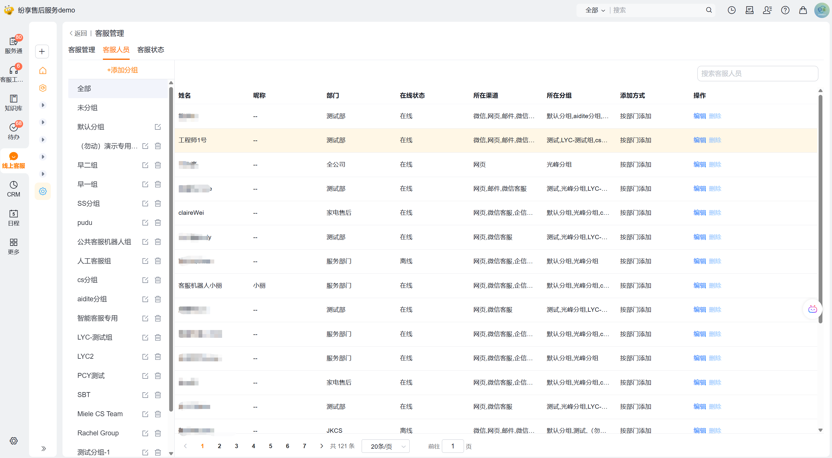Image resolution: width=832 pixels, height=458 pixels.
Task: Click the edit icon for 早二组 group
Action: [x=145, y=165]
